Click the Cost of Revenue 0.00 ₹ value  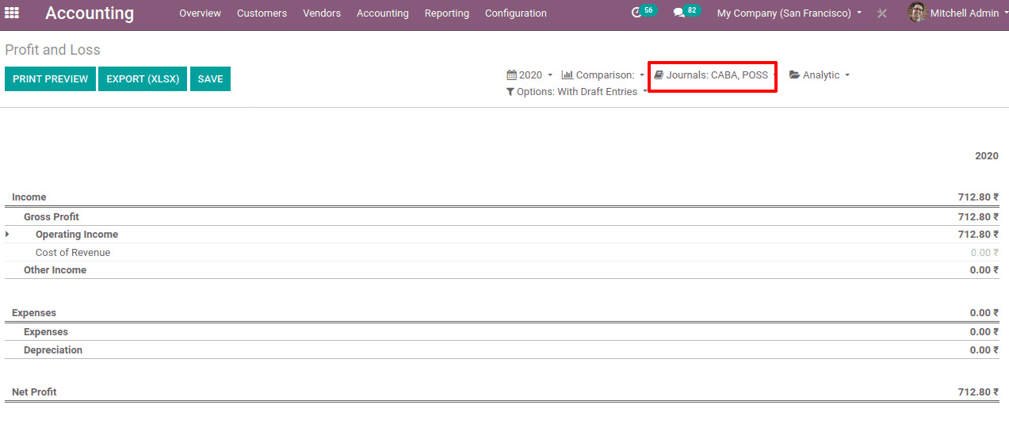984,253
